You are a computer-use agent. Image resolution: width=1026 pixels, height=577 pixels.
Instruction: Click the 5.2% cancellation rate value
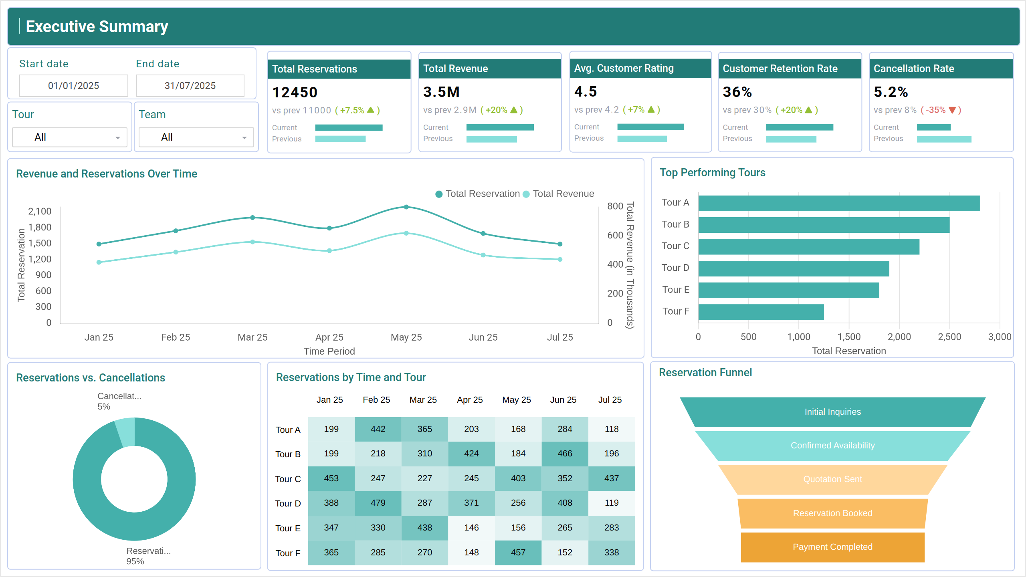point(891,92)
